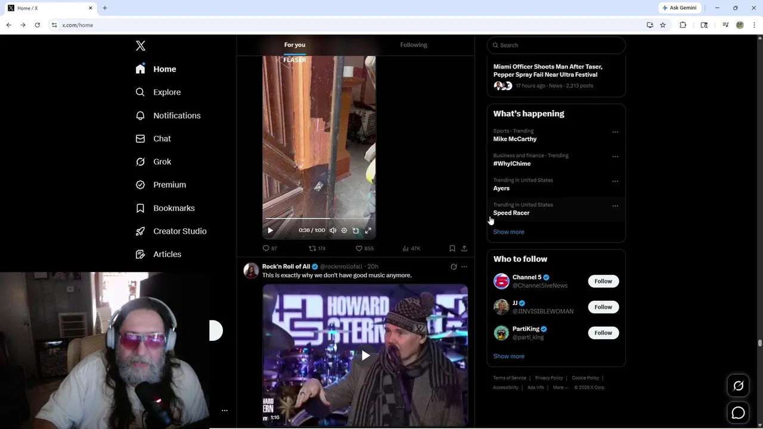Open Rock'n Roll of All profile name
This screenshot has width=763, height=429.
(286, 266)
